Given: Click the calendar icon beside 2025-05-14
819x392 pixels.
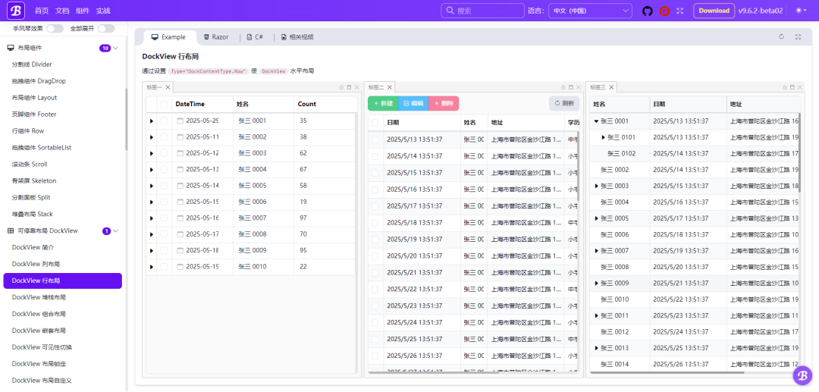Looking at the screenshot, I should tap(180, 185).
